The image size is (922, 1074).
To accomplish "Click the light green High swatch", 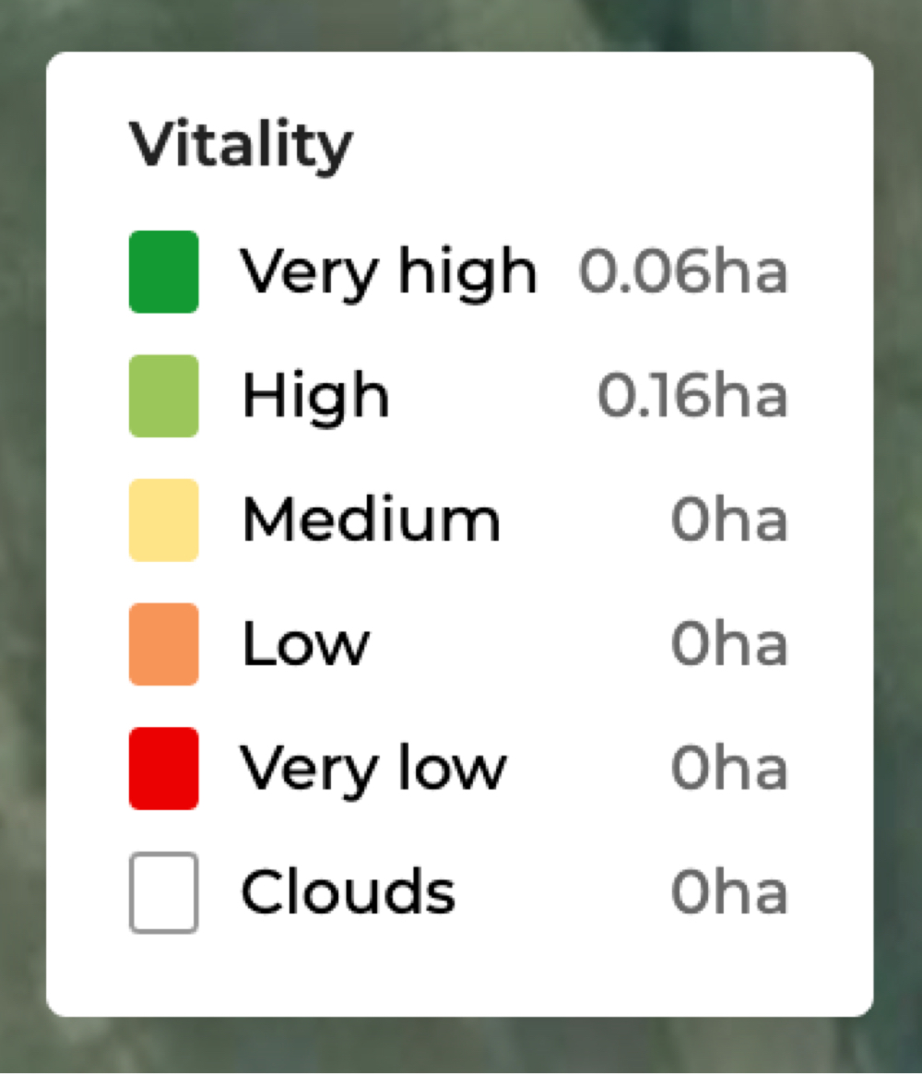I will pos(163,396).
